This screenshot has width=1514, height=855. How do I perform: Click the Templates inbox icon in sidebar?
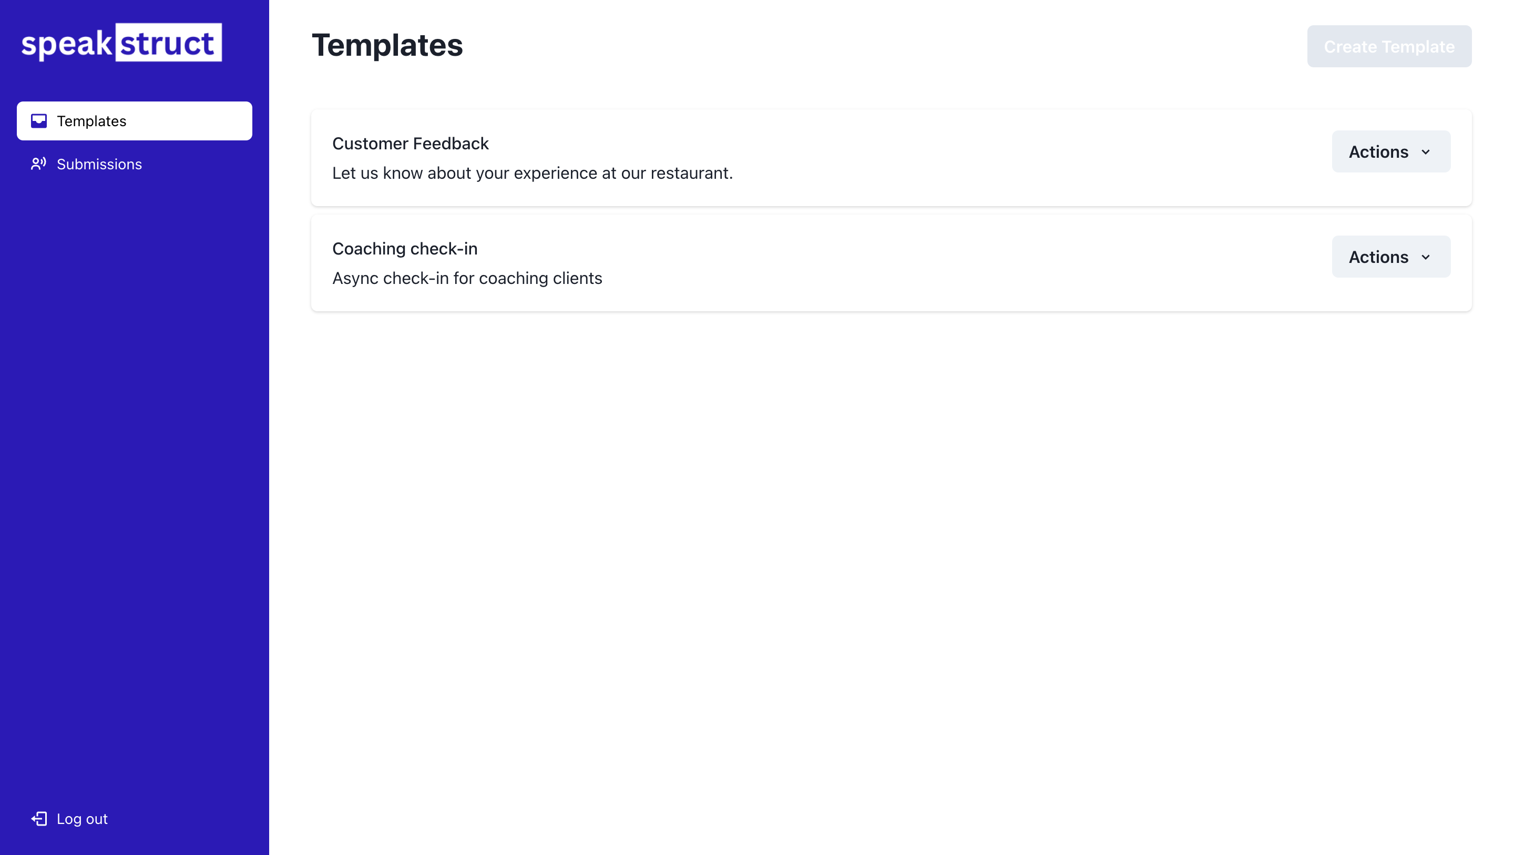pos(39,121)
